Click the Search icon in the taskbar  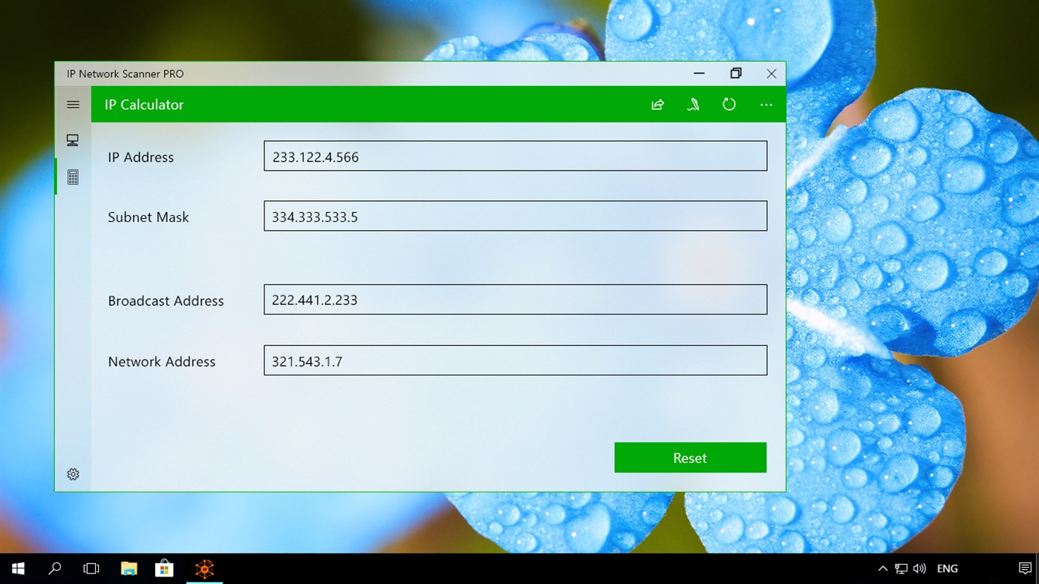click(53, 568)
